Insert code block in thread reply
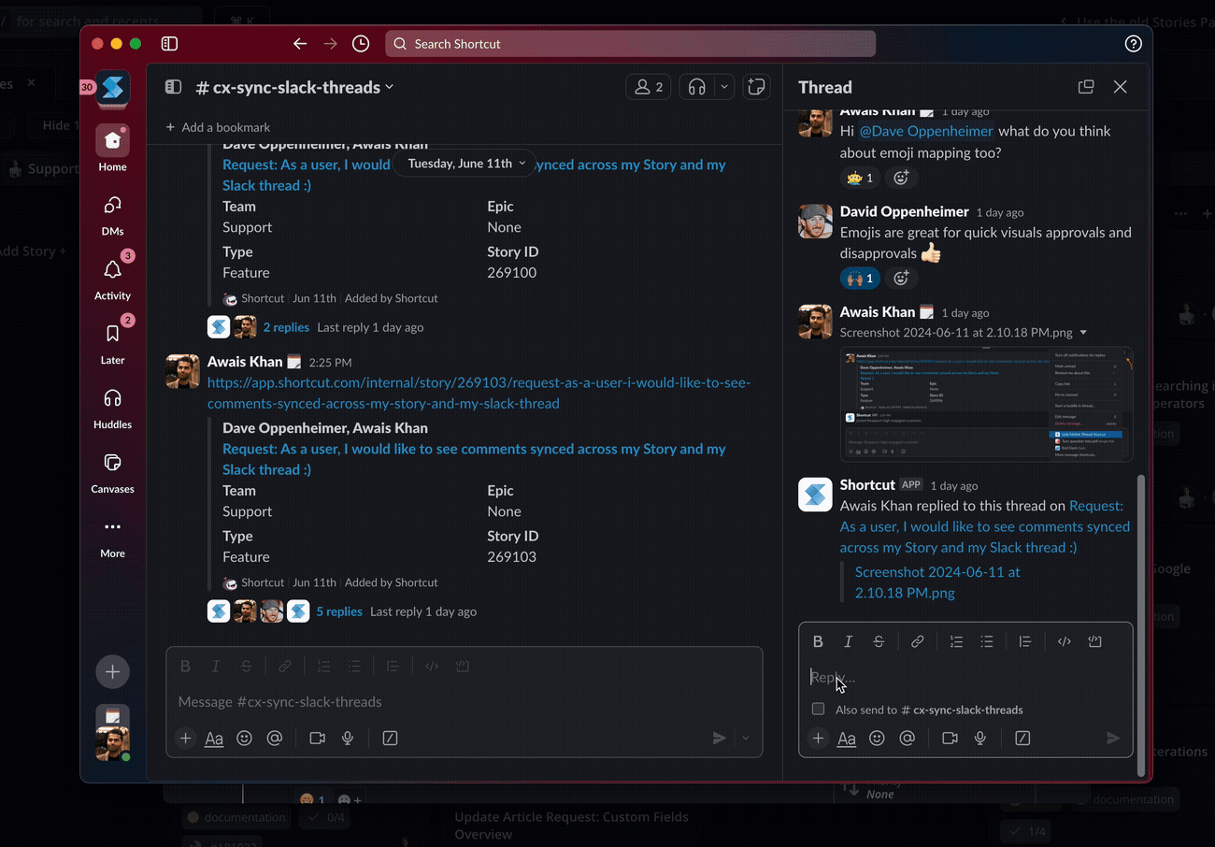Screen dimensions: 1215x847 click(1094, 640)
